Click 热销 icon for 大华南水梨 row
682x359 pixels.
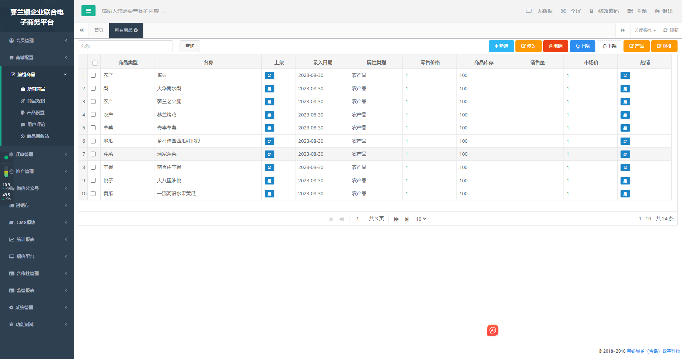625,89
